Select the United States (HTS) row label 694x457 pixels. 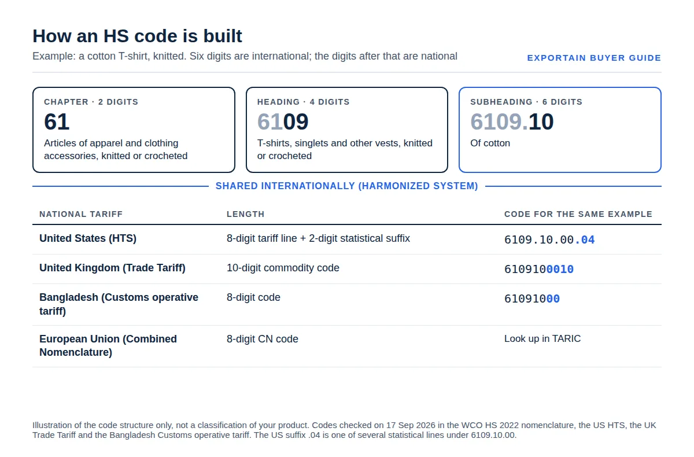click(88, 238)
